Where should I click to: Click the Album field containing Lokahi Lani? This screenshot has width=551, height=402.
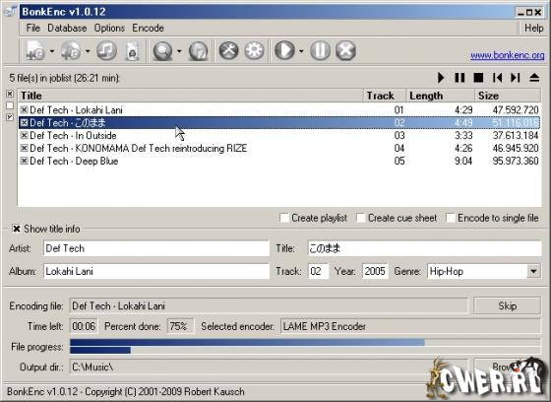[x=156, y=271]
